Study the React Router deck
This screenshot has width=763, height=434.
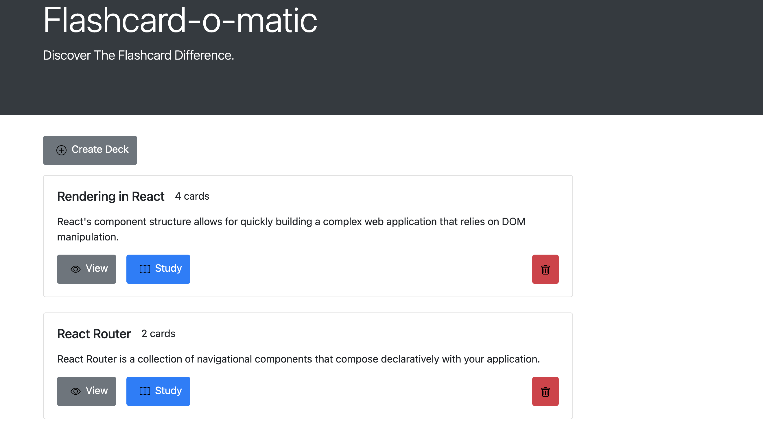[158, 391]
